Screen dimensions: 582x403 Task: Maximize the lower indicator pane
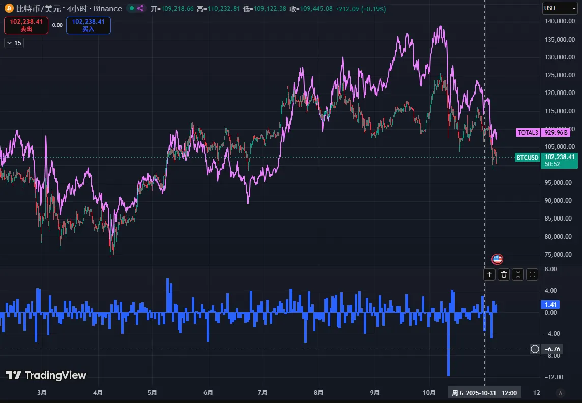point(532,274)
